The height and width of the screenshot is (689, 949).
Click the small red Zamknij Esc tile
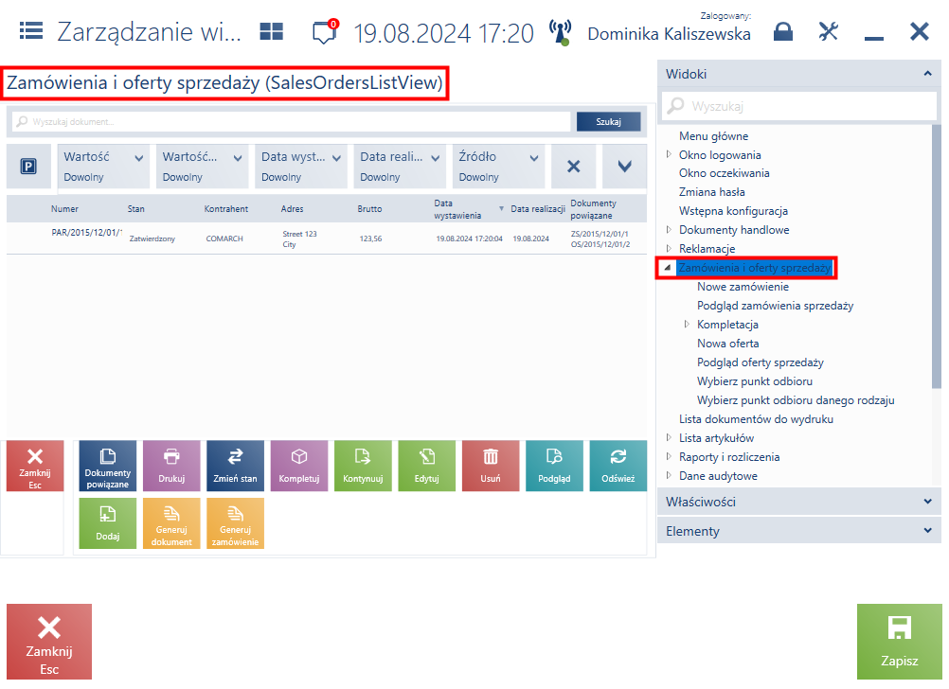[x=35, y=466]
